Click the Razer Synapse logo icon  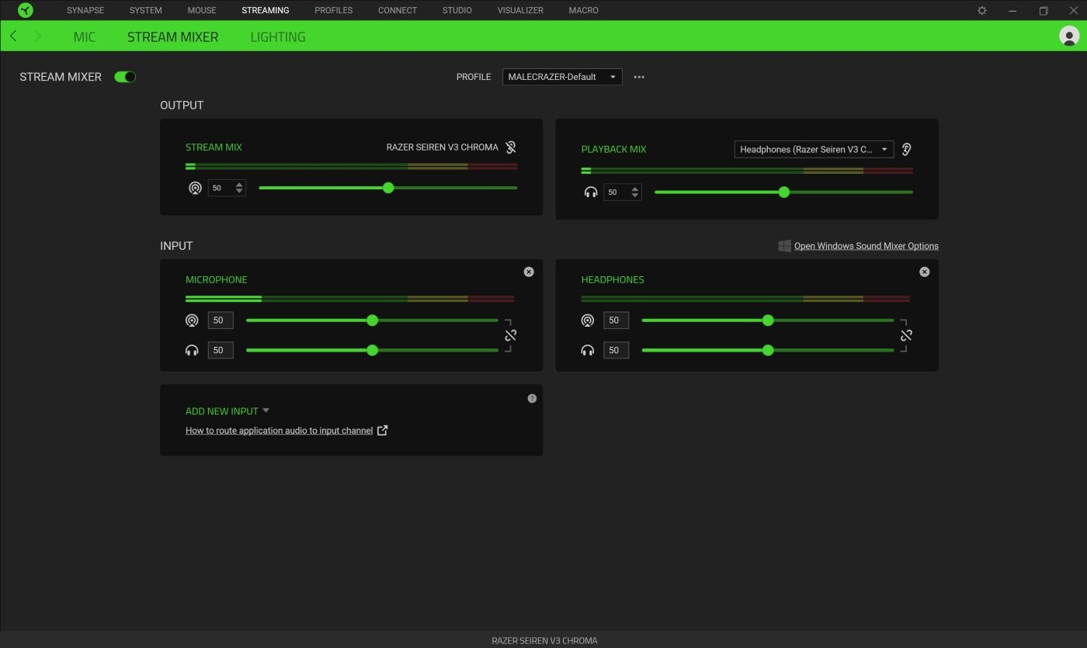click(26, 10)
